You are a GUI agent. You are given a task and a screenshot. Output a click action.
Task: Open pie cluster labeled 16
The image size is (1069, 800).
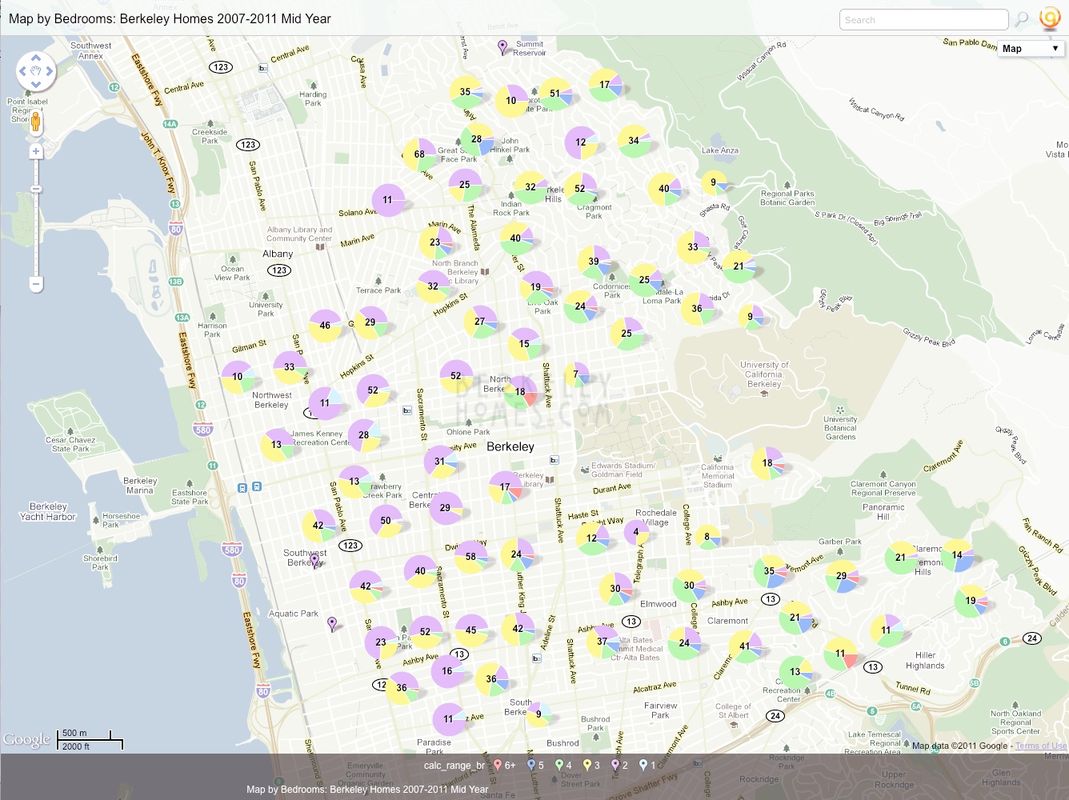click(447, 671)
